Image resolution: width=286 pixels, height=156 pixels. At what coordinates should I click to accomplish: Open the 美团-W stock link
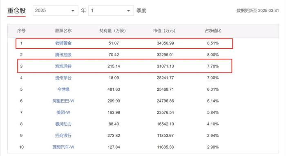pyautogui.click(x=63, y=112)
